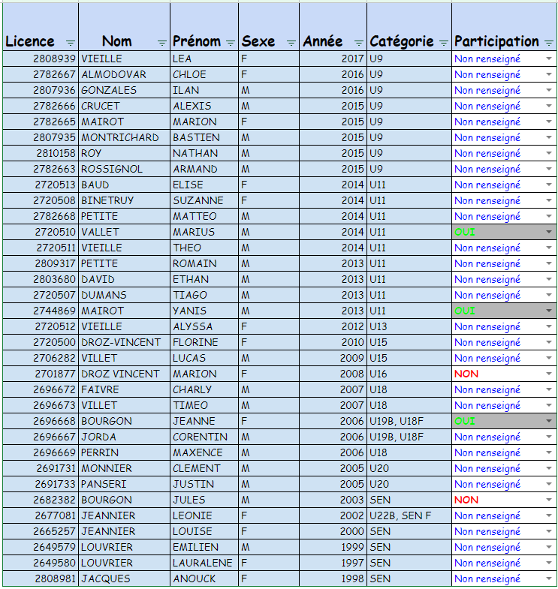The height and width of the screenshot is (589, 558).
Task: Select name cell DAVID
Action: tap(125, 279)
